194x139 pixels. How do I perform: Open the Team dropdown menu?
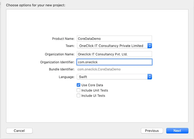(114, 46)
